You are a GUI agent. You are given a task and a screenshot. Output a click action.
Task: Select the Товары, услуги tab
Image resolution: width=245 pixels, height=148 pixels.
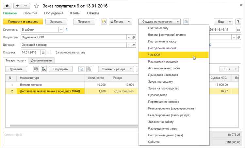click(16, 60)
